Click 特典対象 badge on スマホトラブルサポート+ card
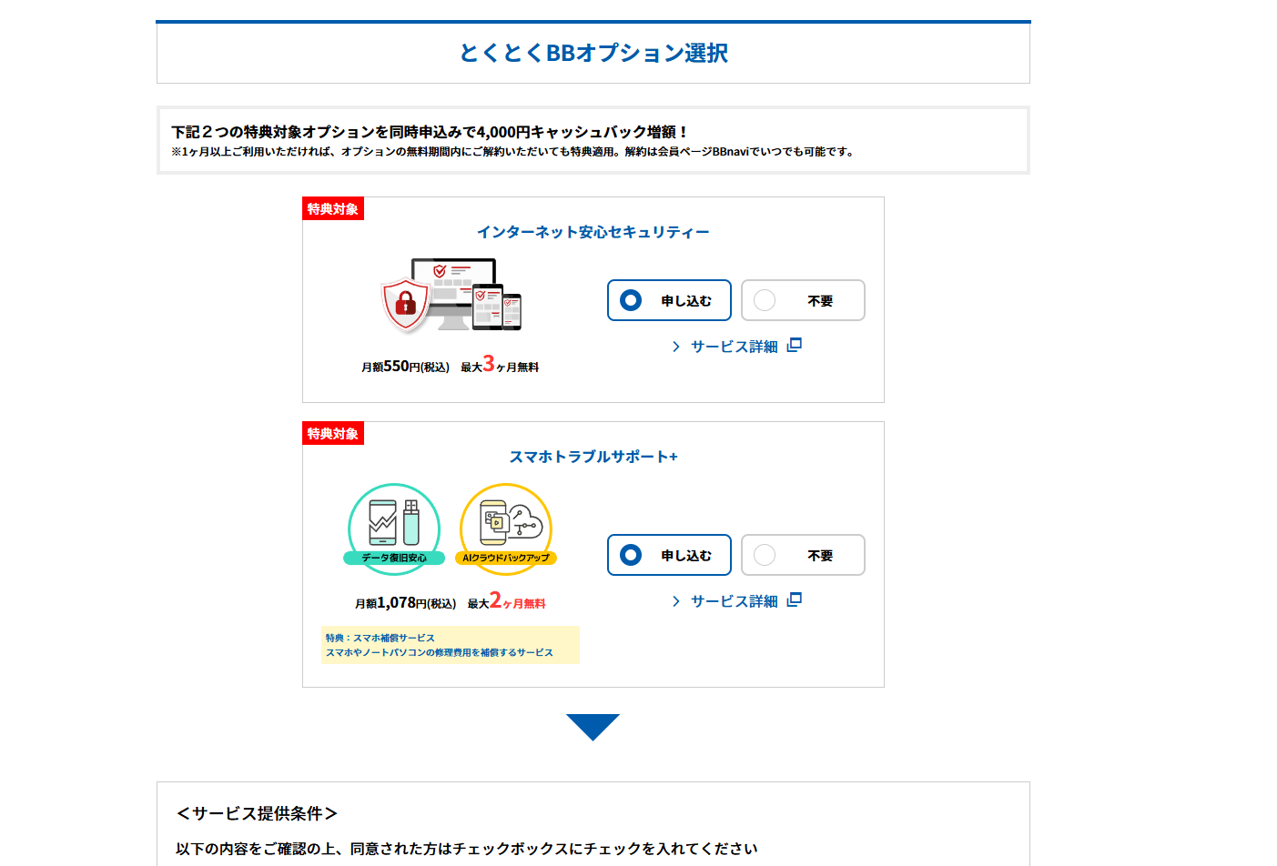This screenshot has width=1277, height=866. (333, 434)
